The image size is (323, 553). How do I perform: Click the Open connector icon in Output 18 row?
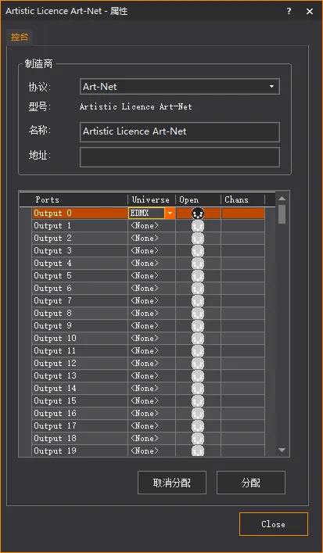pyautogui.click(x=198, y=439)
